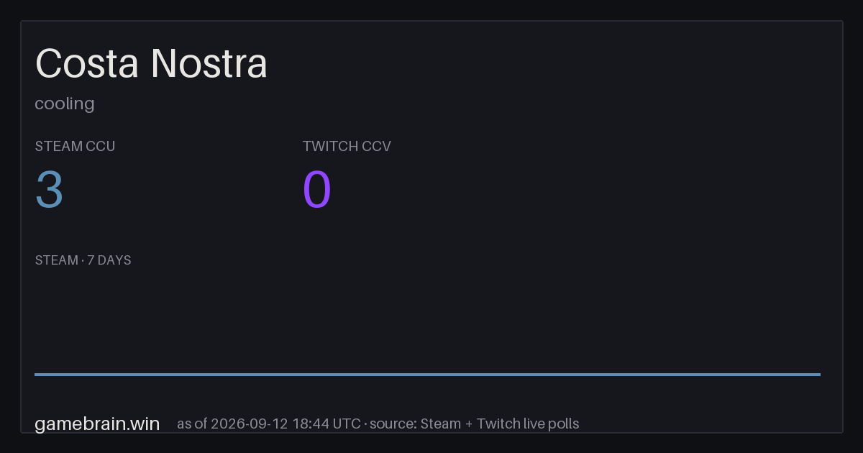The image size is (863, 453).
Task: Click the "live polls" footer text
Action: click(x=550, y=424)
